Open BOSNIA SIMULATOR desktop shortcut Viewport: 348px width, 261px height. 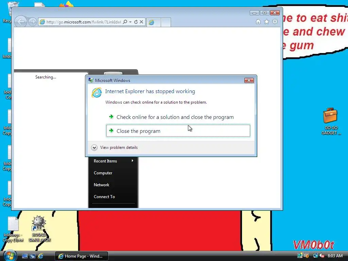point(39,229)
